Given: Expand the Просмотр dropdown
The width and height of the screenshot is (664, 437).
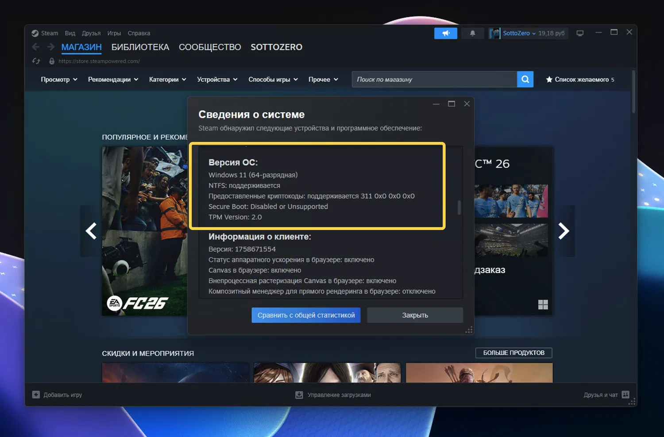Looking at the screenshot, I should click(59, 80).
